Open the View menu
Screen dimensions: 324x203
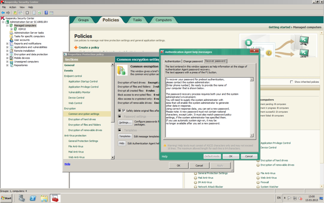pyautogui.click(x=22, y=7)
